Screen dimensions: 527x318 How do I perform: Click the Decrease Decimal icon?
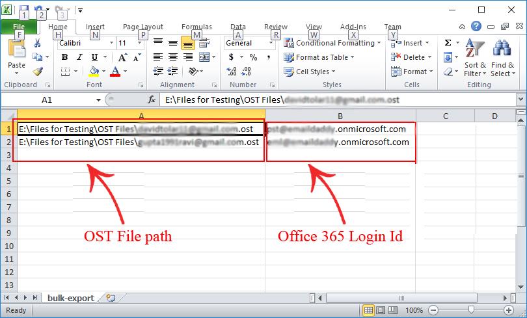tap(247, 71)
